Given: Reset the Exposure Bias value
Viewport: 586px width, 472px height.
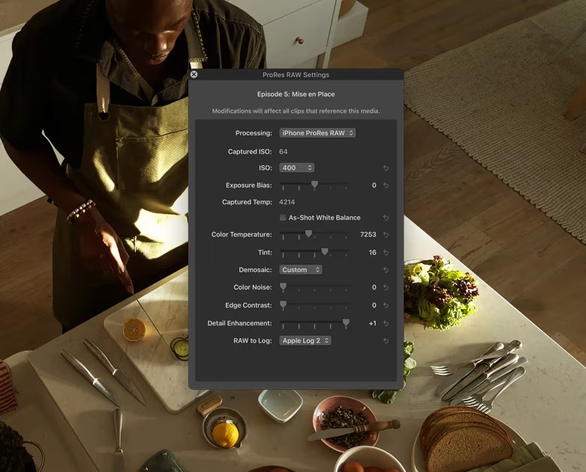Looking at the screenshot, I should 386,186.
